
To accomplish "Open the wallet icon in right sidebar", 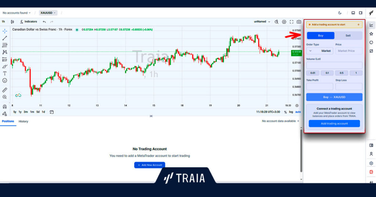I will [371, 145].
